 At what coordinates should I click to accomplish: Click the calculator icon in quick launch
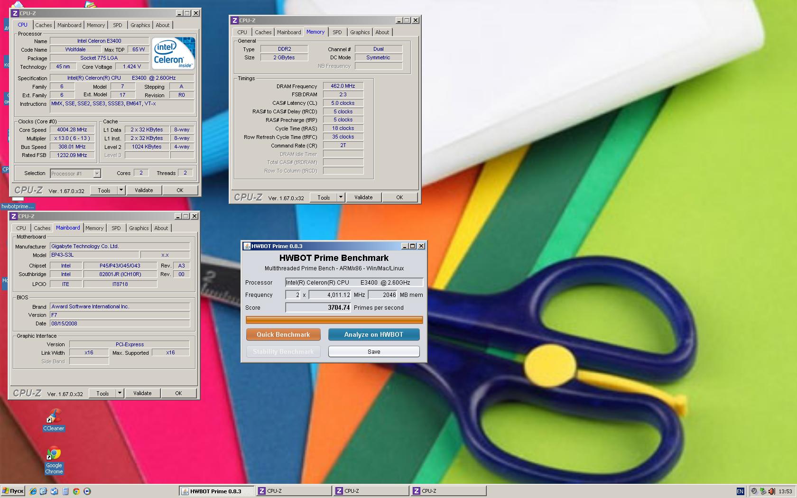coord(65,491)
